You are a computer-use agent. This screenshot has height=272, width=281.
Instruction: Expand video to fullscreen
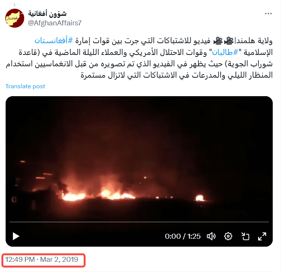pos(262,236)
